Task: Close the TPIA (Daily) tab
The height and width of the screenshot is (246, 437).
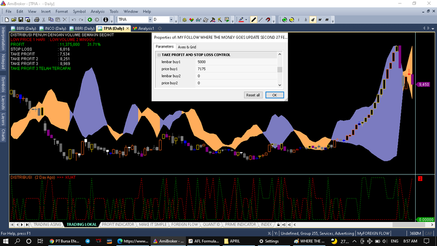Action: point(128,28)
